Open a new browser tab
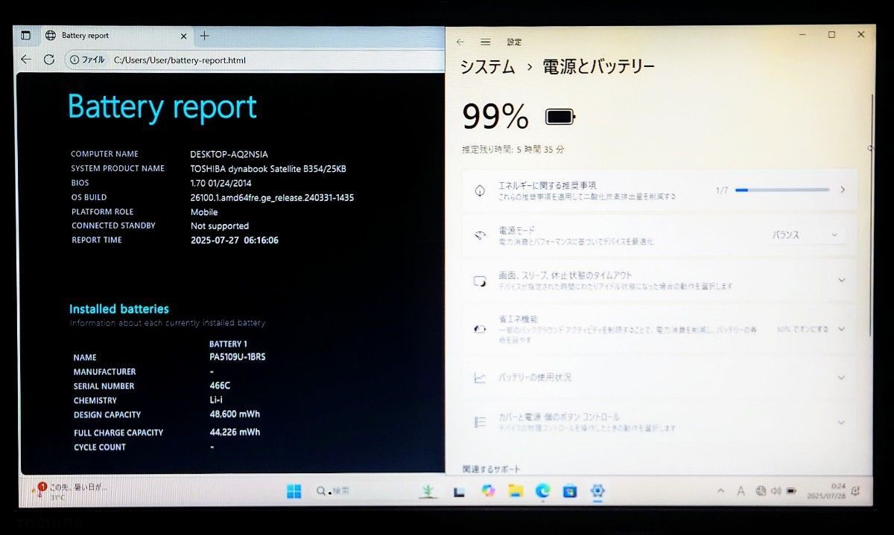894x535 pixels. coord(205,35)
